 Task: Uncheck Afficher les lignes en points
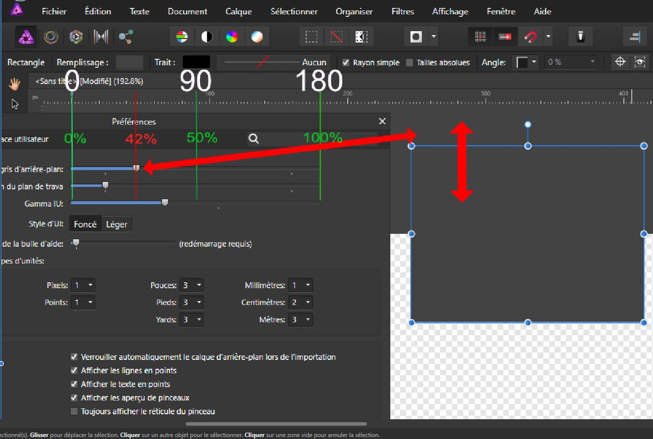(74, 370)
